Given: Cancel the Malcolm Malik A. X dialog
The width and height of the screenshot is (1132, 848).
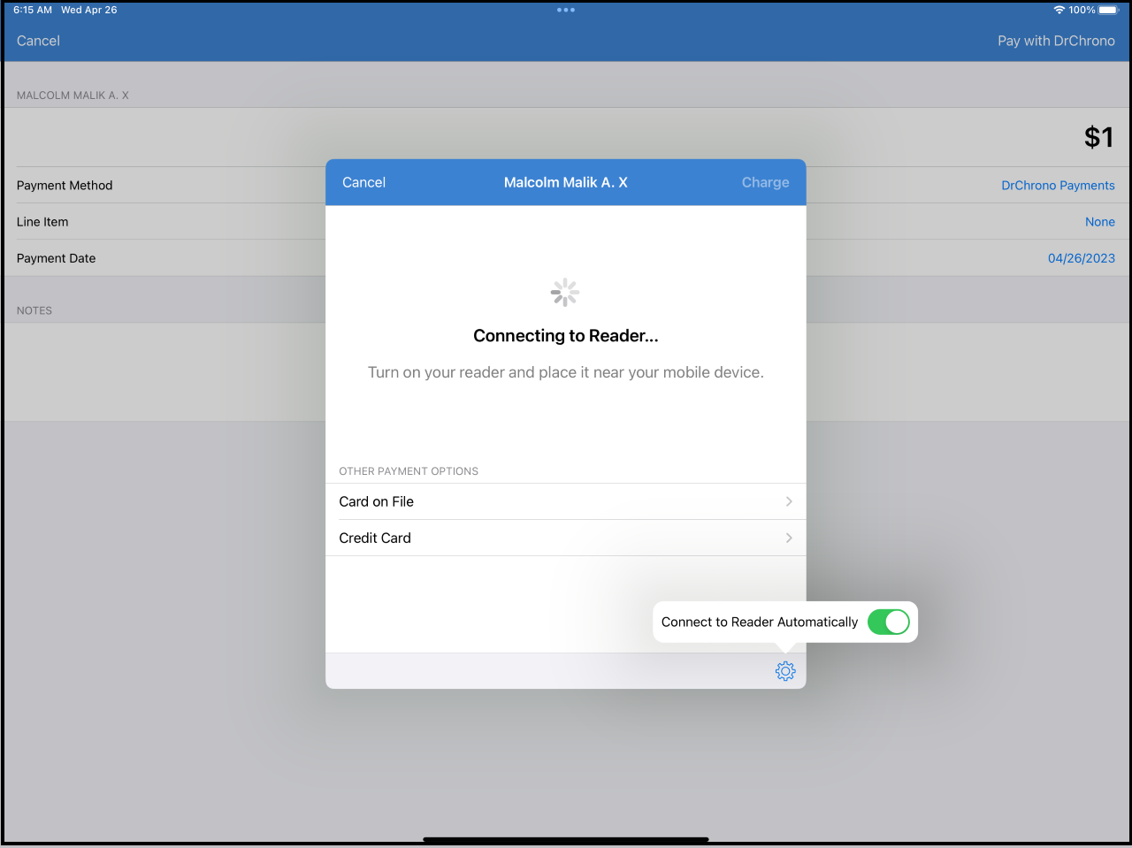Looking at the screenshot, I should [x=363, y=182].
